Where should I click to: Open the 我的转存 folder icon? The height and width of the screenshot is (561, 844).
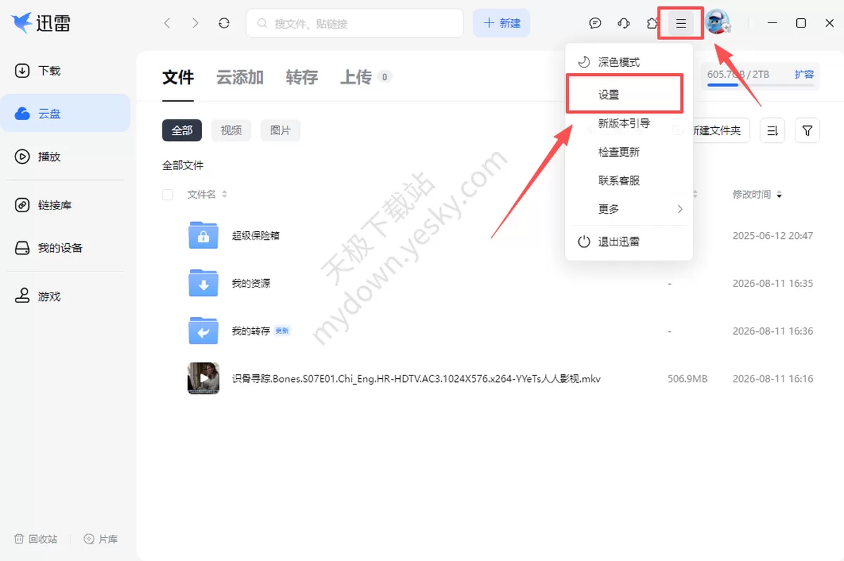(x=203, y=330)
